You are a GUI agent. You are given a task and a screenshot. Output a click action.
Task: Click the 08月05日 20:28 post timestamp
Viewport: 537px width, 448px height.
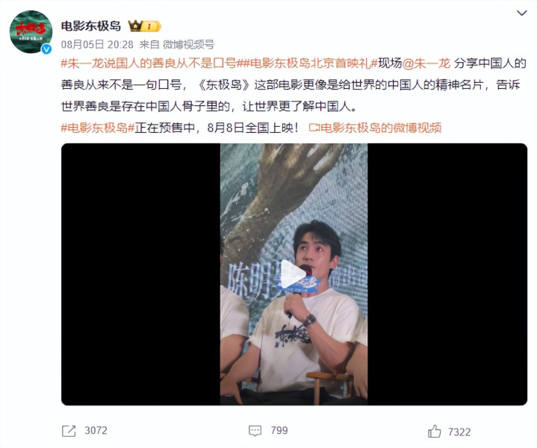click(97, 44)
